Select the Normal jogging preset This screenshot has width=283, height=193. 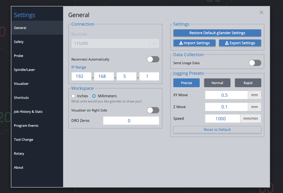pyautogui.click(x=217, y=83)
